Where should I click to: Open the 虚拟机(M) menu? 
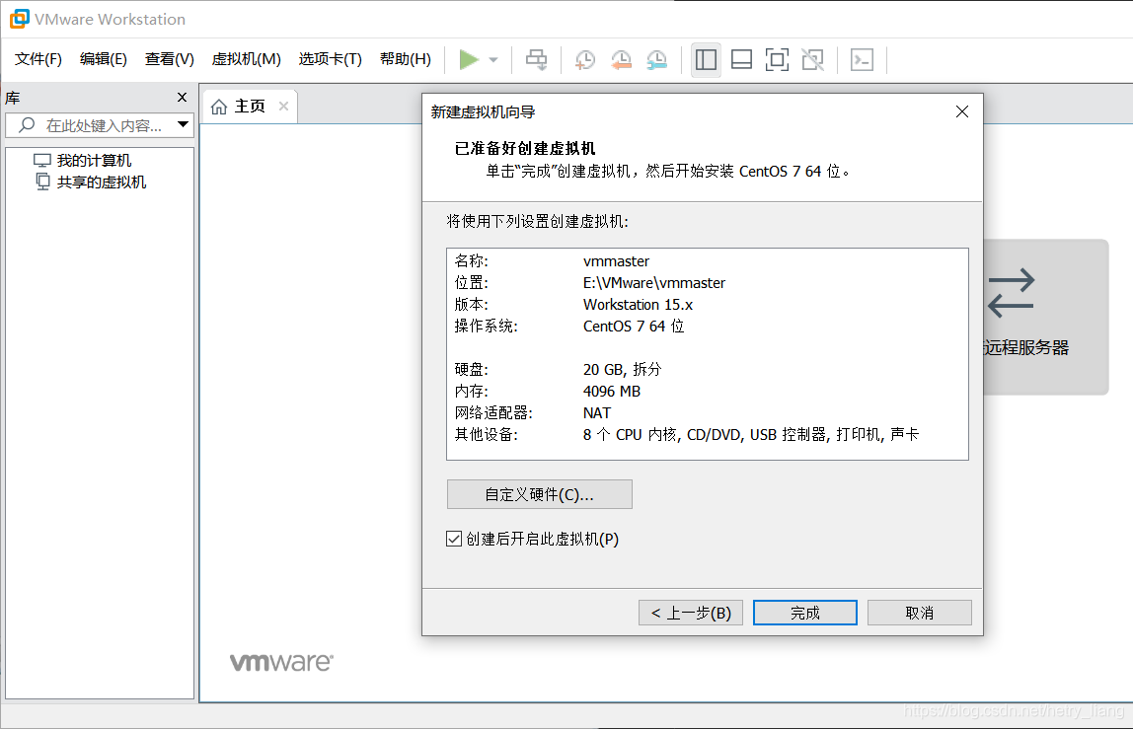tap(247, 59)
